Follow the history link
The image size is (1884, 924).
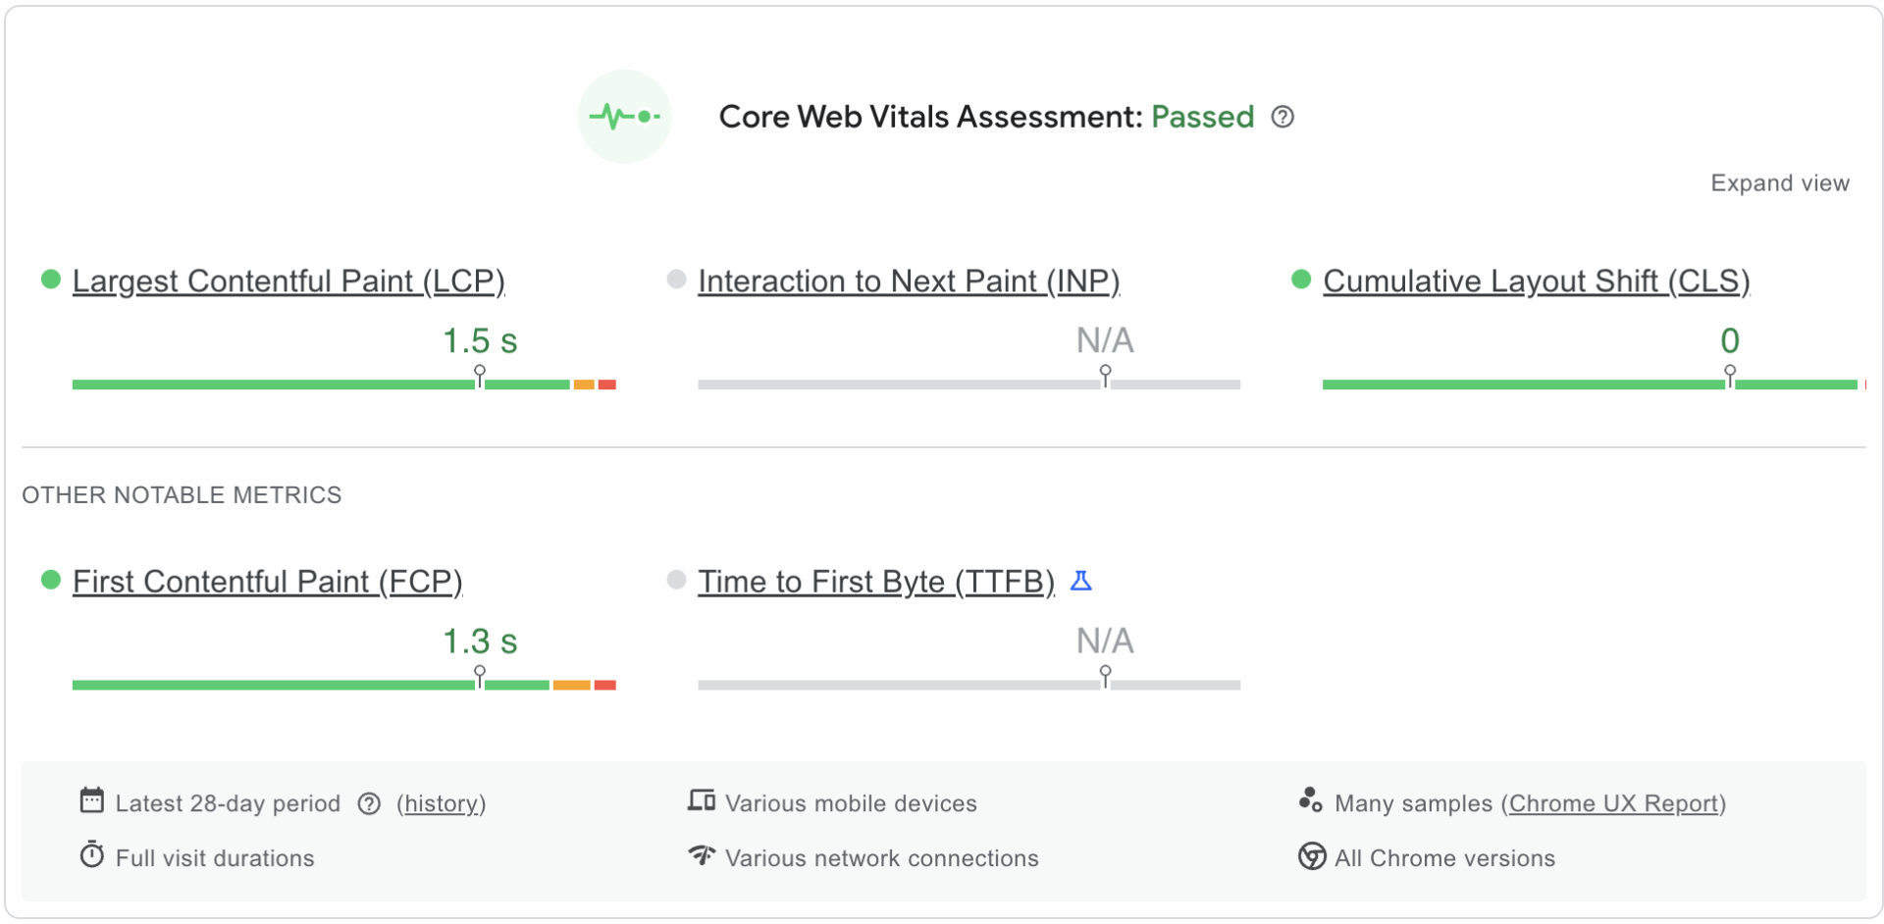pyautogui.click(x=441, y=804)
